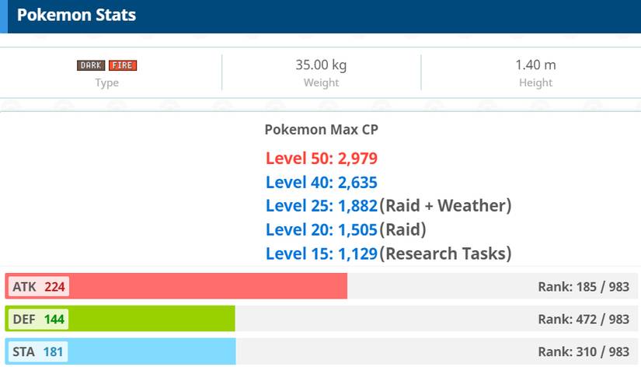Select the Level 20: 1,505 CP value
Viewport: 641px width, 367px height.
[322, 230]
